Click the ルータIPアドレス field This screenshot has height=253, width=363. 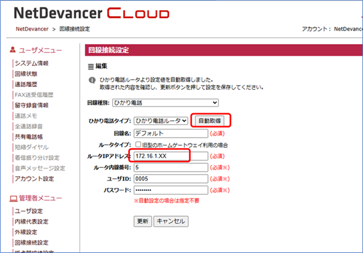click(x=171, y=156)
